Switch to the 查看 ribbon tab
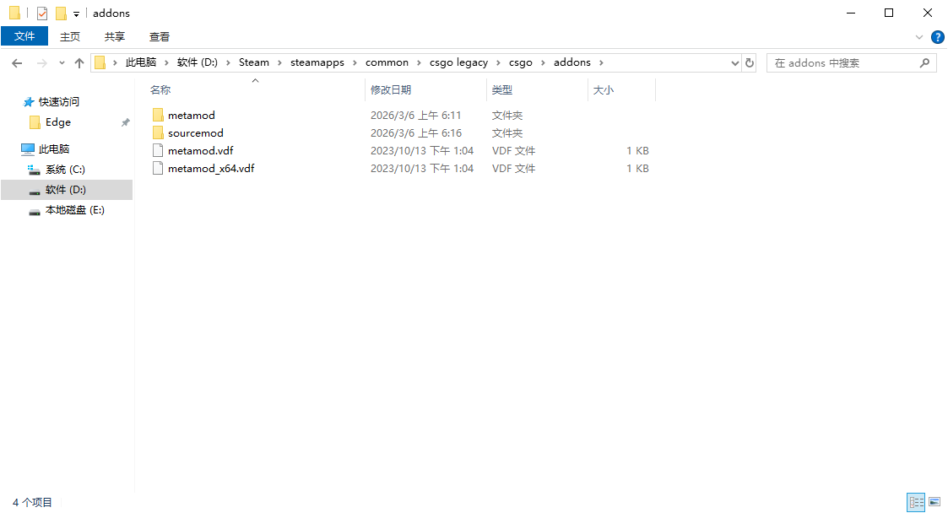 point(160,36)
